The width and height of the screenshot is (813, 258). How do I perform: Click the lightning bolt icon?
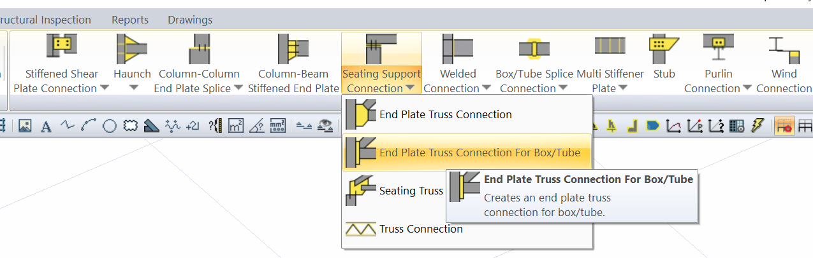coord(757,126)
